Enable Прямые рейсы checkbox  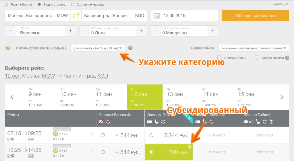[219, 58]
